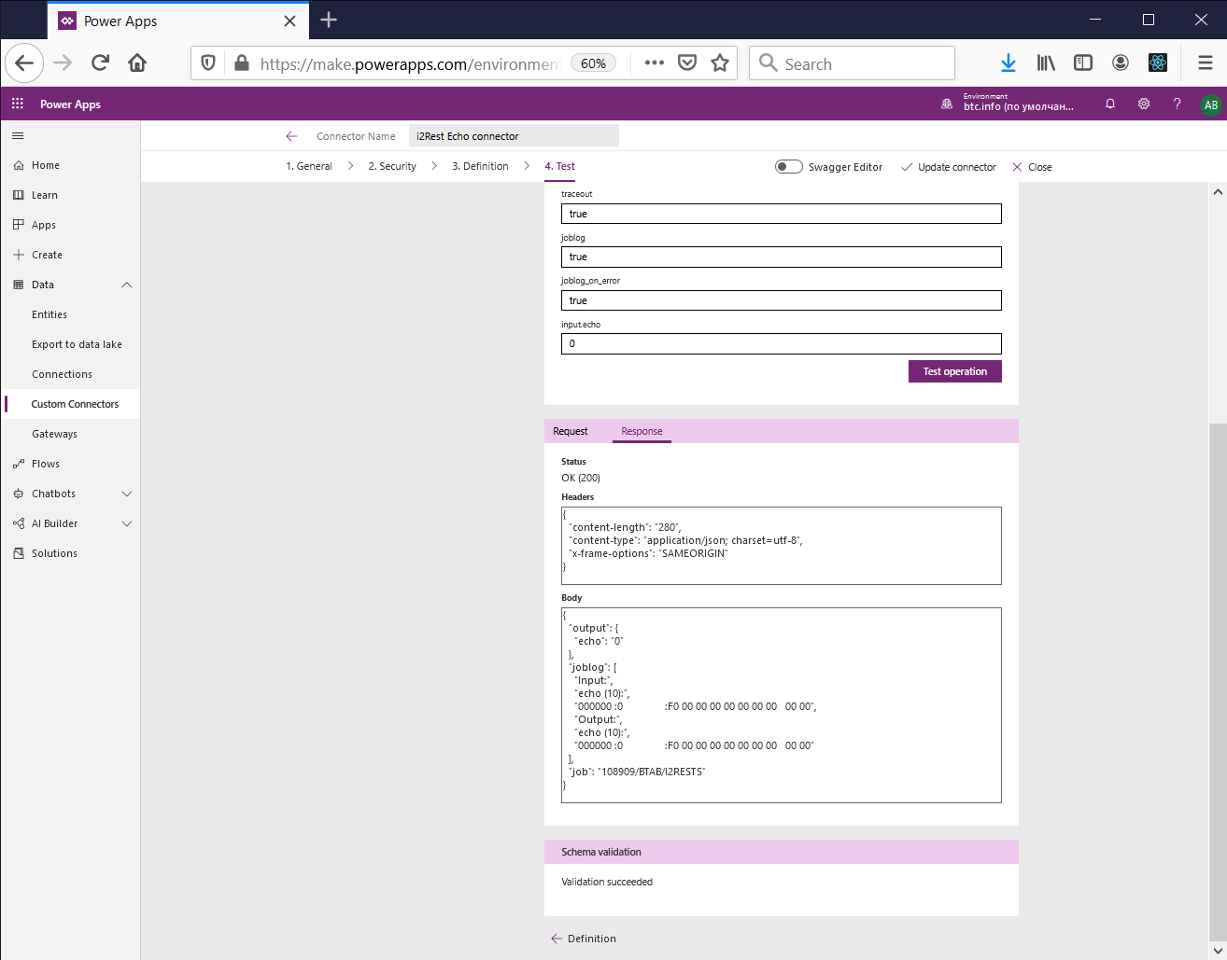Enable the Swagger Editor toggle
1227x960 pixels.
click(789, 167)
